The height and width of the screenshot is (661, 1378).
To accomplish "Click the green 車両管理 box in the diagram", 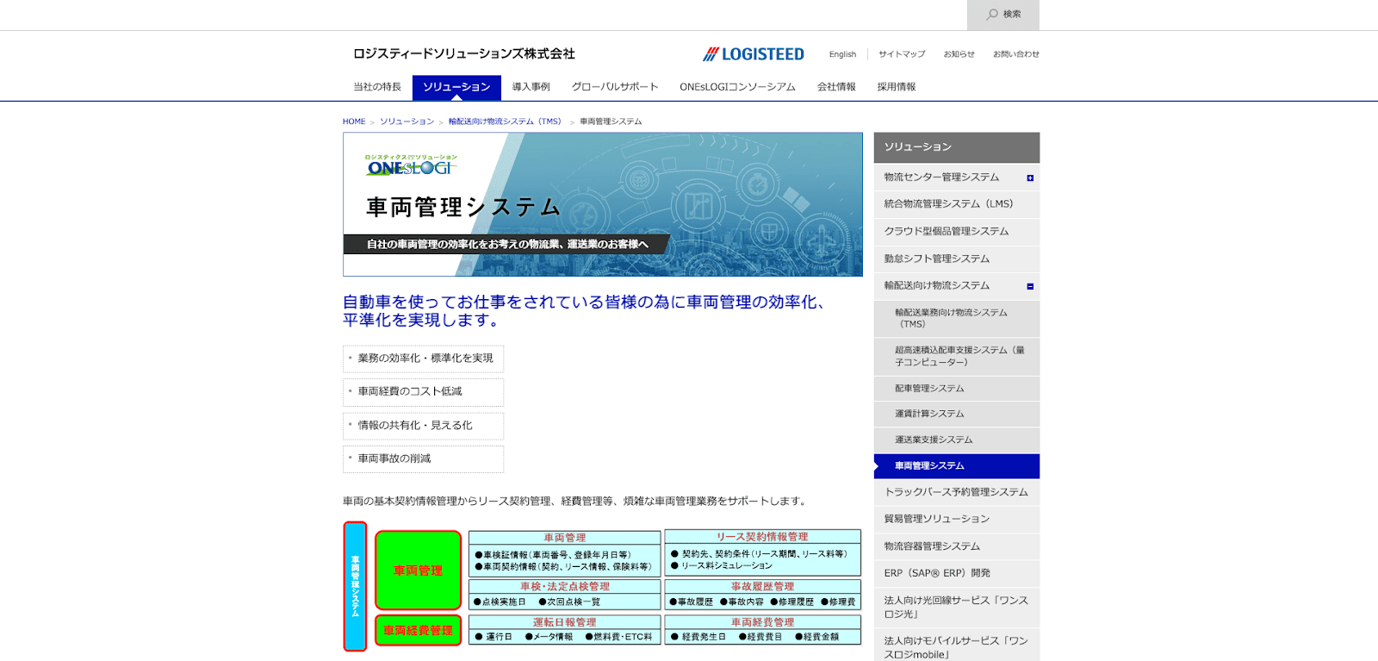I will pos(418,571).
